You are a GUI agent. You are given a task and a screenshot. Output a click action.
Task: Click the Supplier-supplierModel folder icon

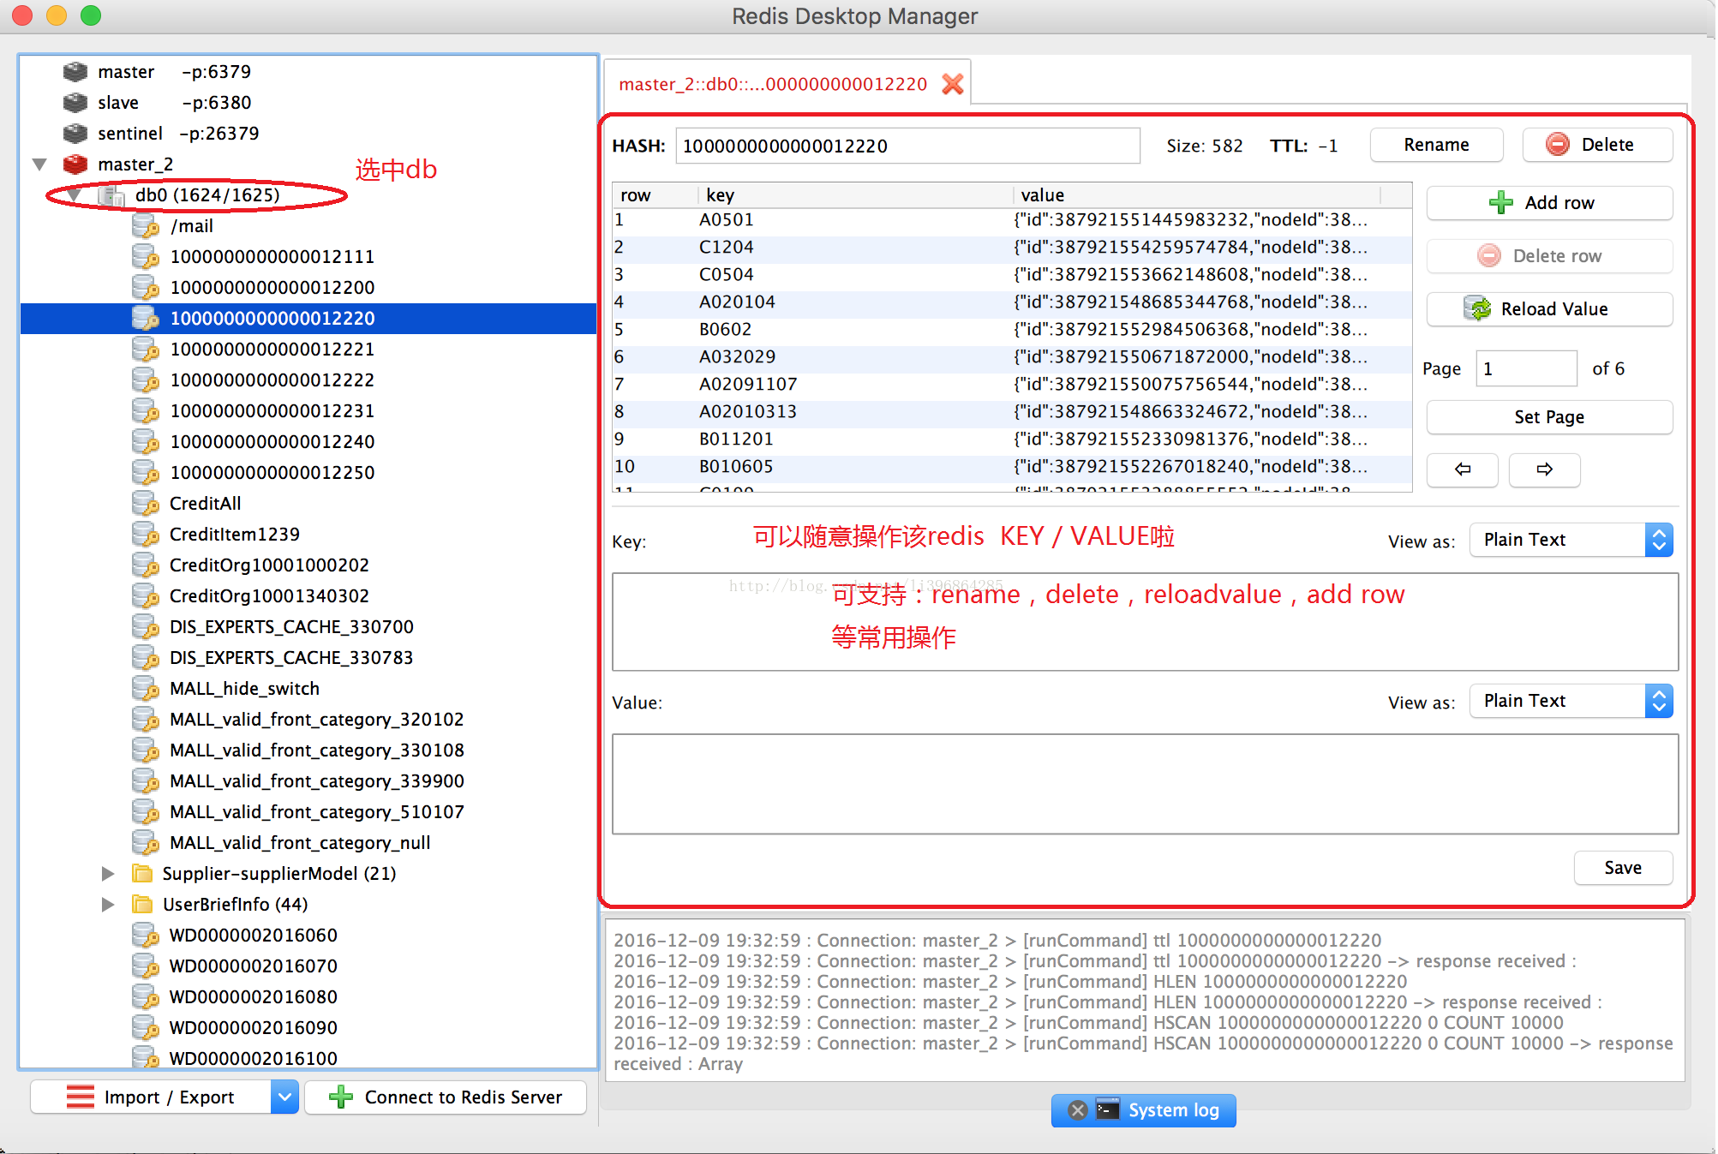(142, 874)
